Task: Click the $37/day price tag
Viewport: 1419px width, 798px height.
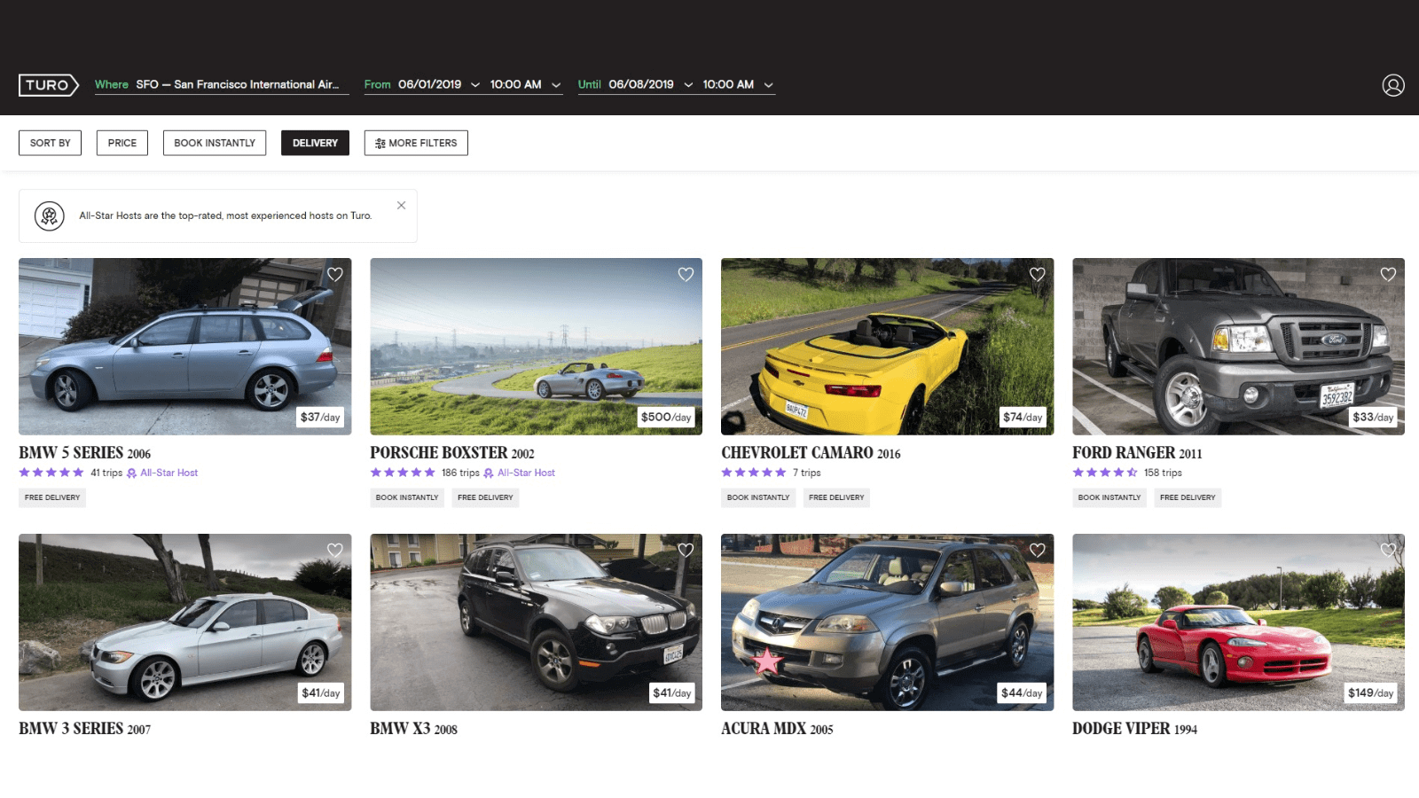Action: point(320,418)
